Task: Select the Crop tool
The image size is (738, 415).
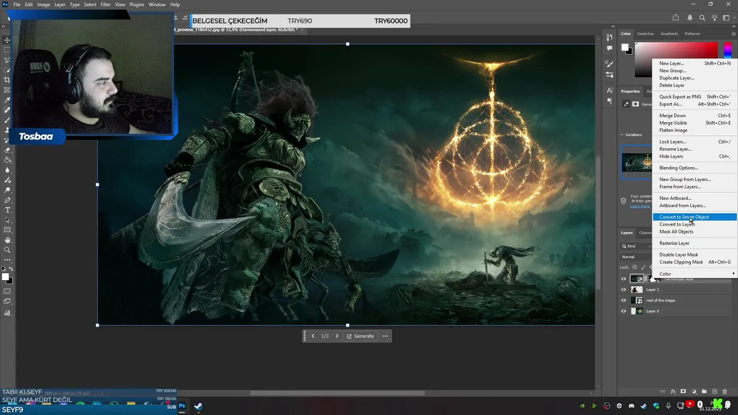Action: pos(7,80)
